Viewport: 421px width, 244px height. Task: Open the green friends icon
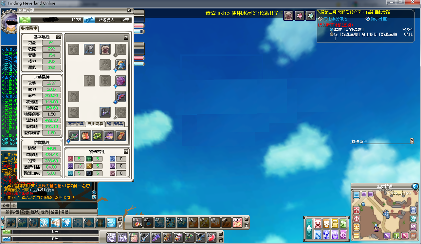pyautogui.click(x=343, y=223)
